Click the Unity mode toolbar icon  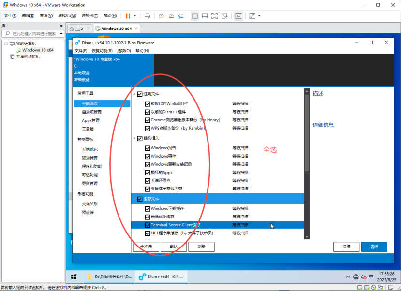[224, 16]
